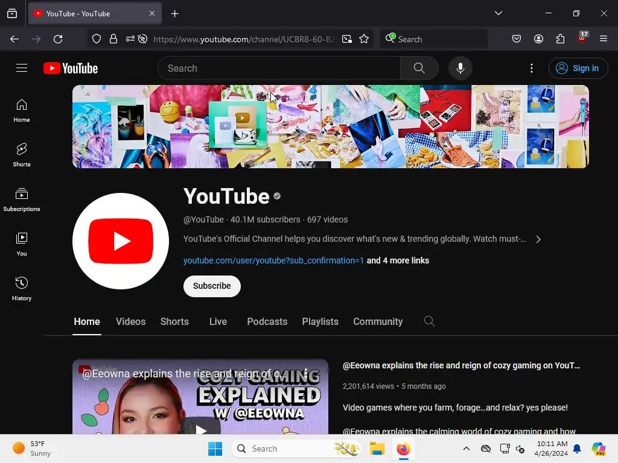Open the 10:11 AM clock and date
Image resolution: width=618 pixels, height=463 pixels.
(551, 449)
